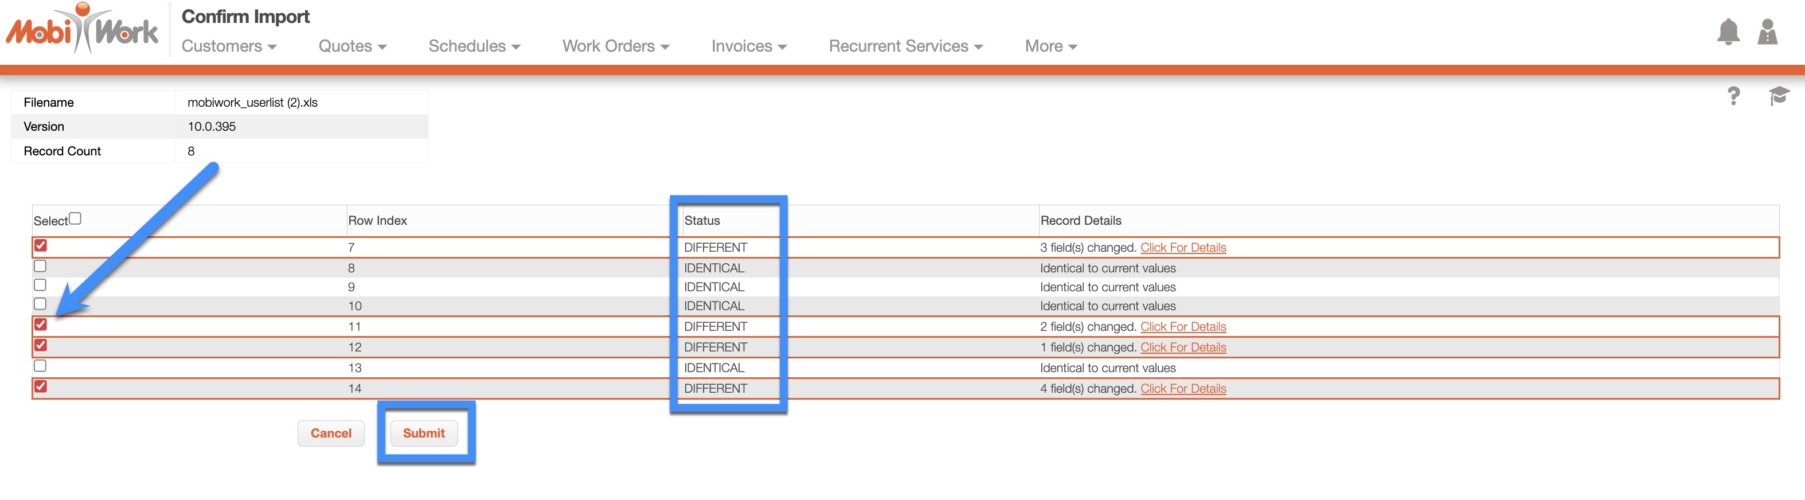The width and height of the screenshot is (1805, 500).
Task: Open the Work Orders dropdown
Action: [x=615, y=46]
